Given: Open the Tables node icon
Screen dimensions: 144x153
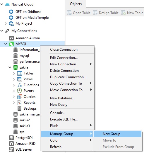Looking at the screenshot, I should click(20, 73).
